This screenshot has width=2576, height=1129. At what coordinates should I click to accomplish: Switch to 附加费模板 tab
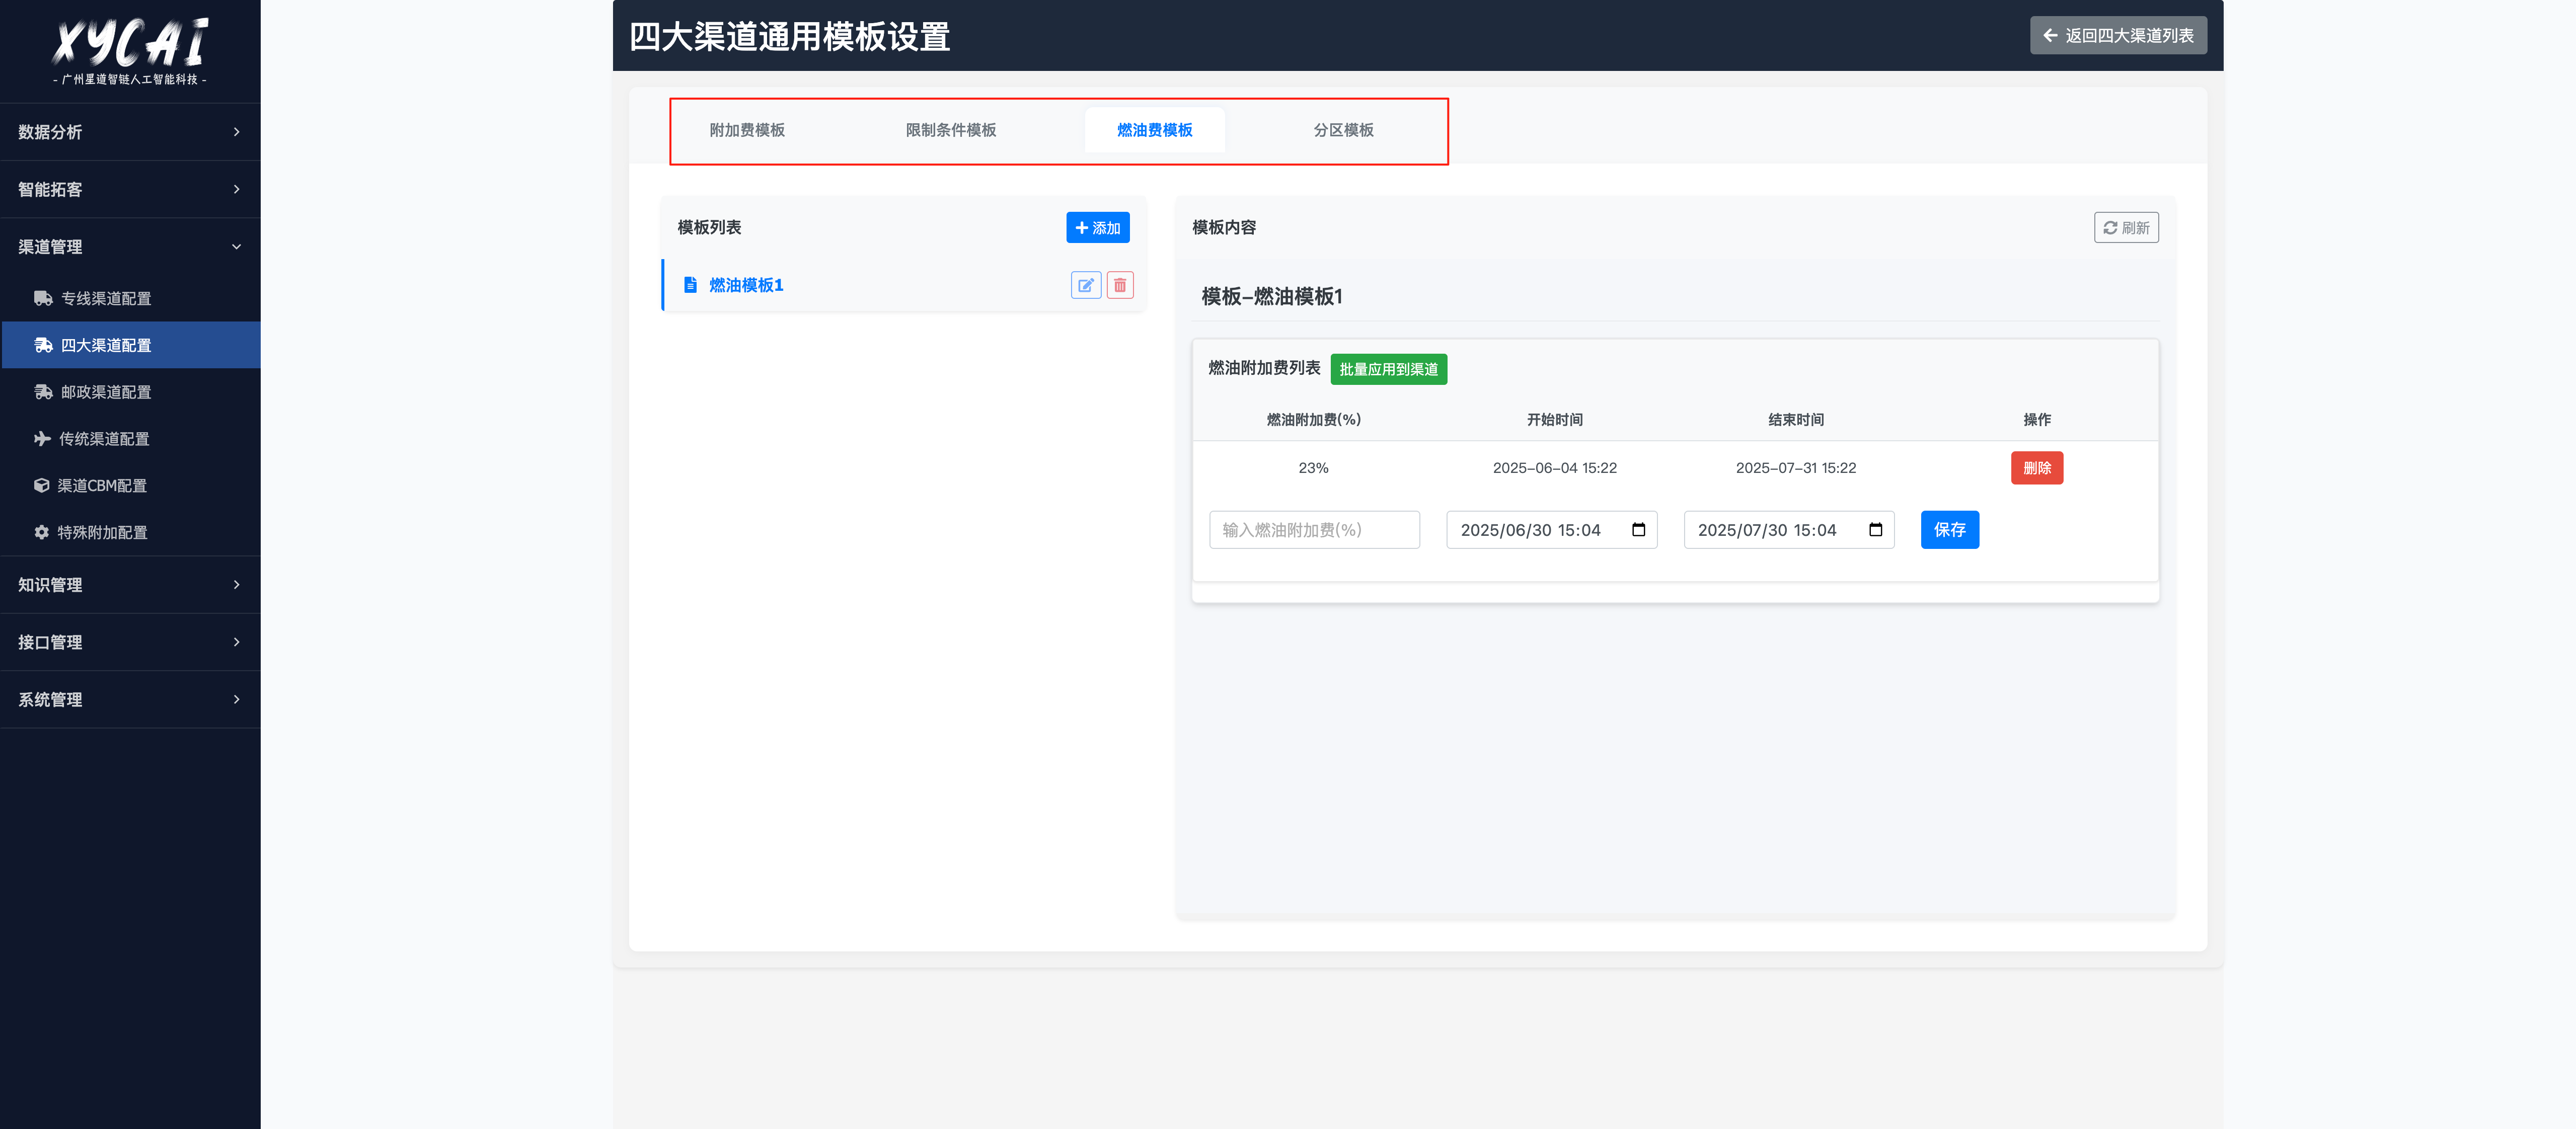pyautogui.click(x=747, y=130)
